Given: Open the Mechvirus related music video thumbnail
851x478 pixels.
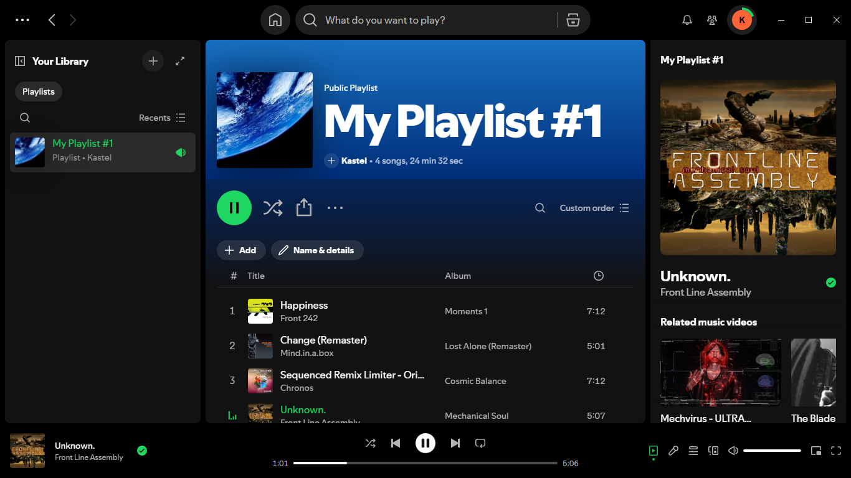Looking at the screenshot, I should [721, 373].
